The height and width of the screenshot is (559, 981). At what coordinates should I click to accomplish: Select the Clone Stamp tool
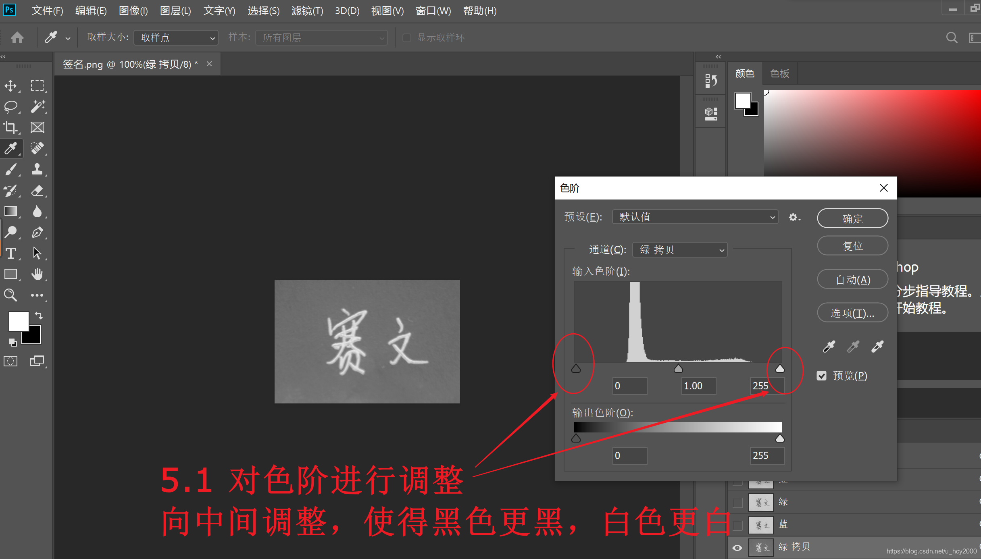pos(37,170)
